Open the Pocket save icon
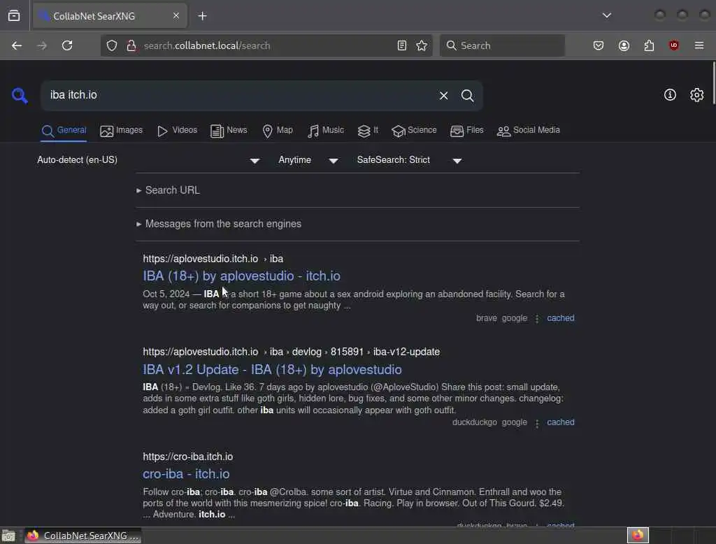The image size is (716, 544). (599, 45)
